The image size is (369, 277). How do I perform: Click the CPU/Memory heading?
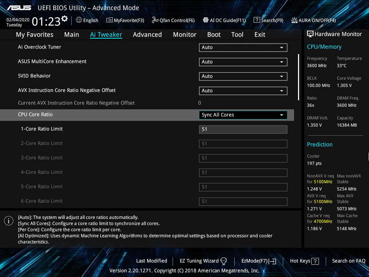coord(324,47)
